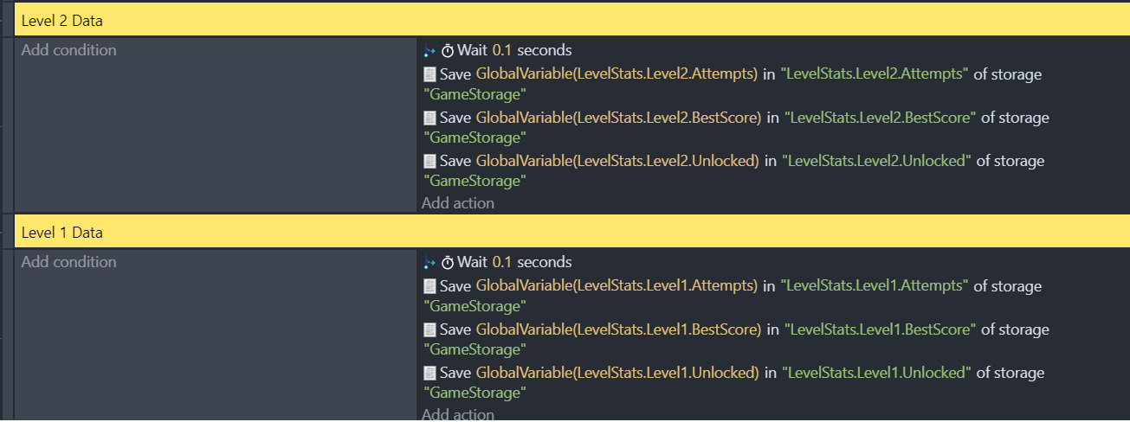Viewport: 1130px width, 422px height.
Task: Click storage icon beside Level2.Attempts Save action
Action: coord(429,74)
